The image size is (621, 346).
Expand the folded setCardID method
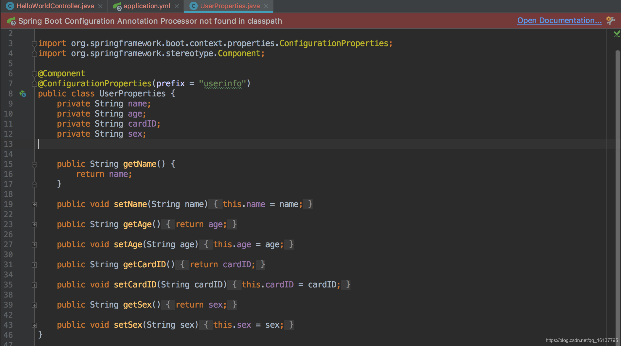34,285
